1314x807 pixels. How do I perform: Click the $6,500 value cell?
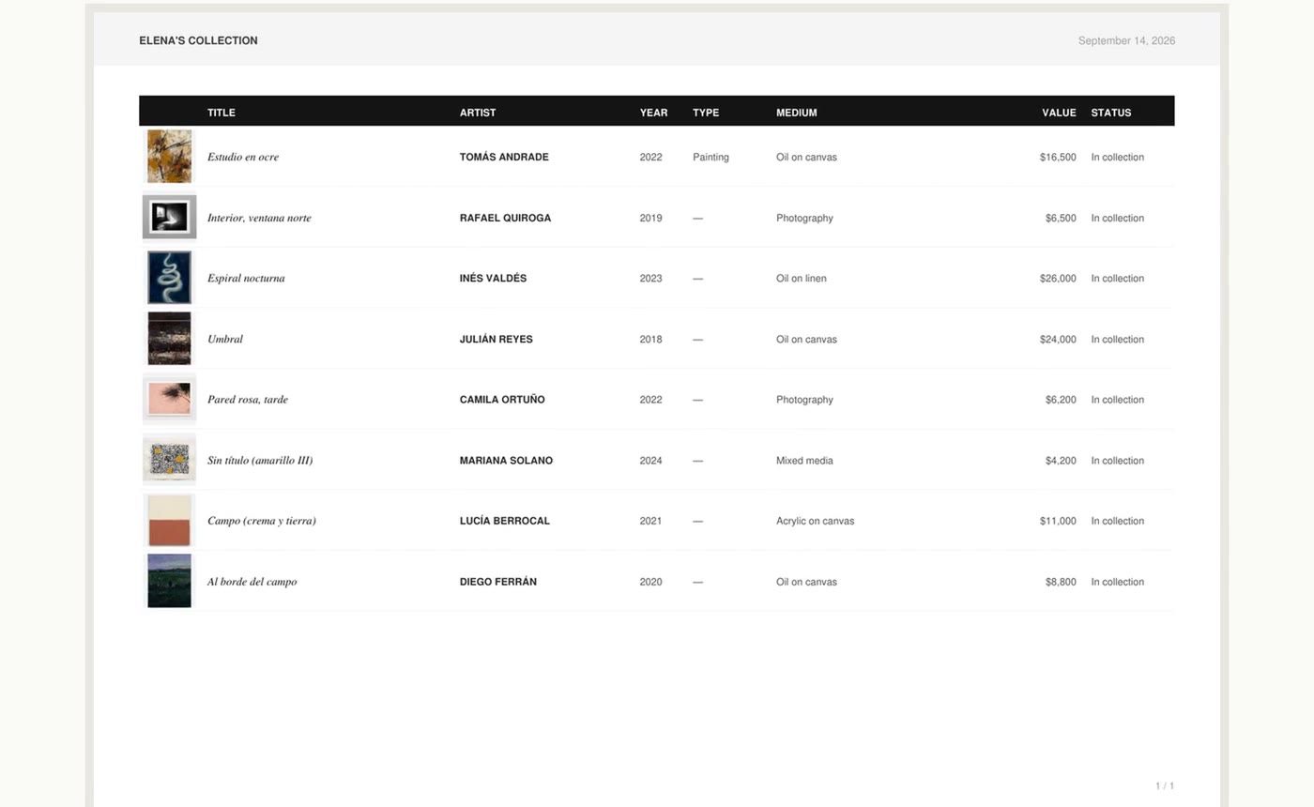click(1061, 218)
